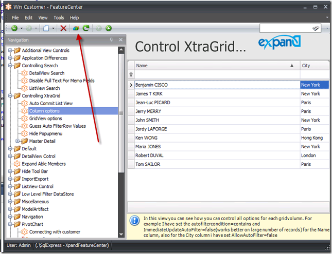
Task: Click the auto filter row funnel icon
Action: tap(131, 74)
